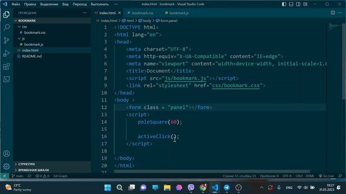
Task: Click notifications icon in status bar
Action: [340, 176]
